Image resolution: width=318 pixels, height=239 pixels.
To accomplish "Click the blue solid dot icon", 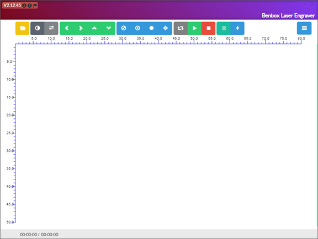I will pyautogui.click(x=151, y=28).
